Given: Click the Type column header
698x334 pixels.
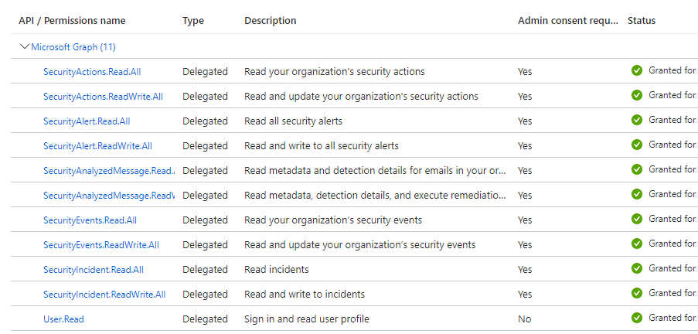Looking at the screenshot, I should (x=193, y=20).
